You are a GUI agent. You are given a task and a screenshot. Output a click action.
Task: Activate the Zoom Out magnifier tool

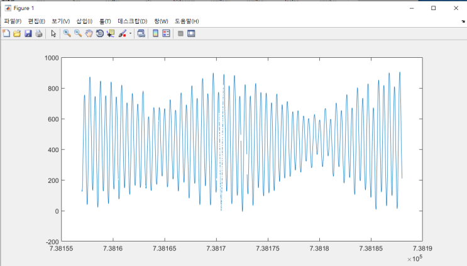[78, 33]
